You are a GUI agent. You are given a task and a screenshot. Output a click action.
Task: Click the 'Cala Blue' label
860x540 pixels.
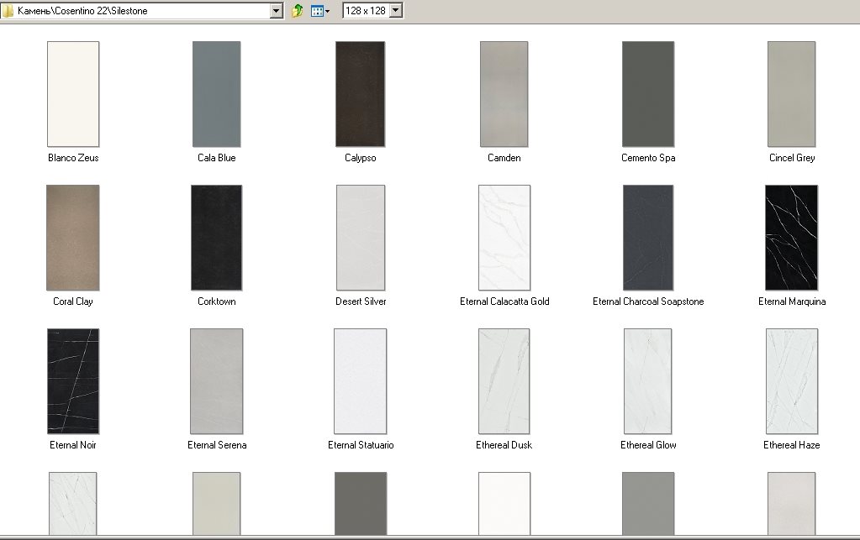tap(217, 158)
